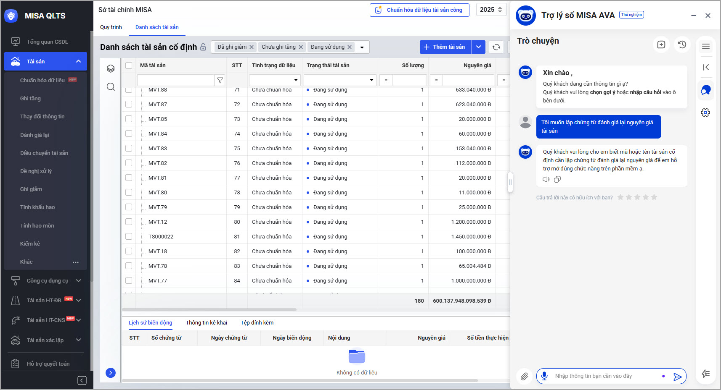The height and width of the screenshot is (390, 721).
Task: Send the chat message
Action: [677, 377]
